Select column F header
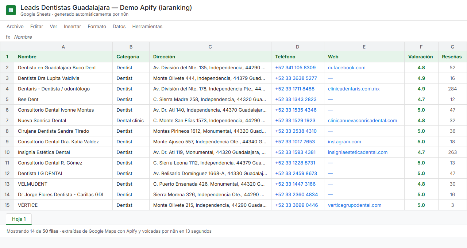This screenshot has height=248, width=467. coord(421,47)
